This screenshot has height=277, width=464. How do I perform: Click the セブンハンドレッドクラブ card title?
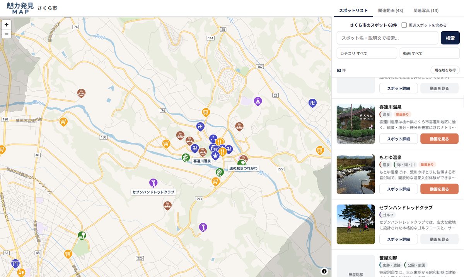tap(406, 208)
